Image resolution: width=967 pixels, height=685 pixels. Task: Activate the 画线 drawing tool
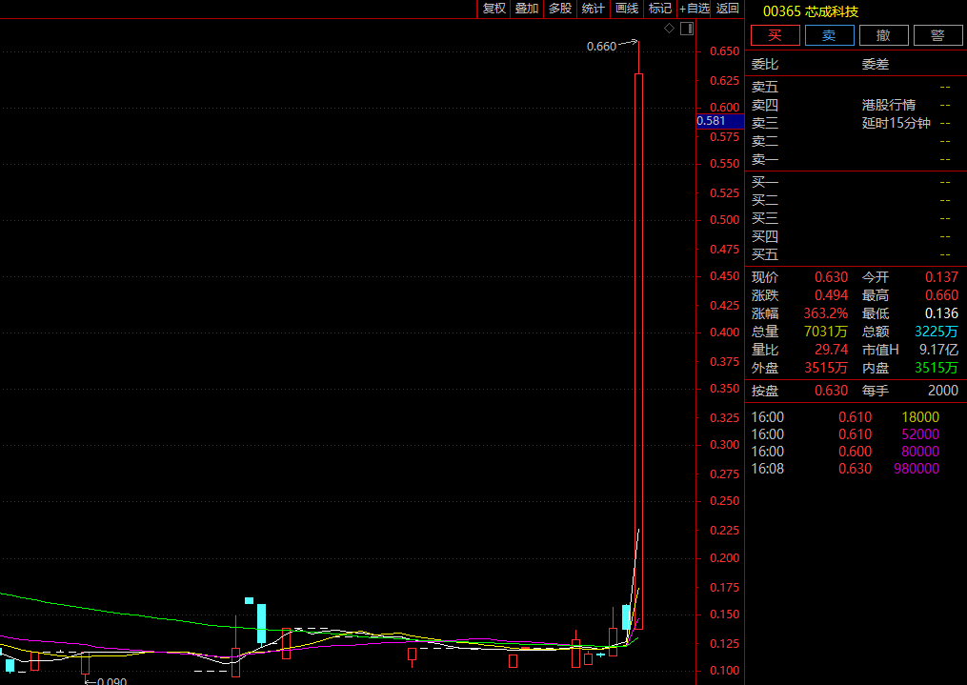coord(627,9)
